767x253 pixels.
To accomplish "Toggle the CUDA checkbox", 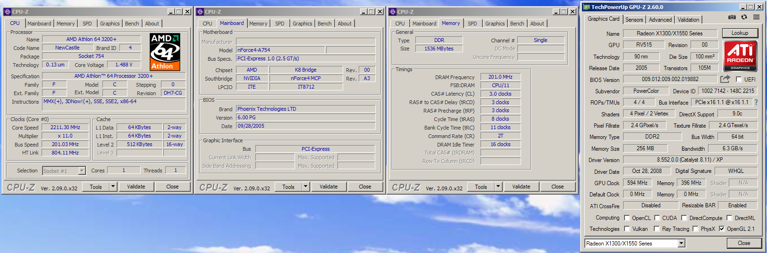I will coord(657,218).
